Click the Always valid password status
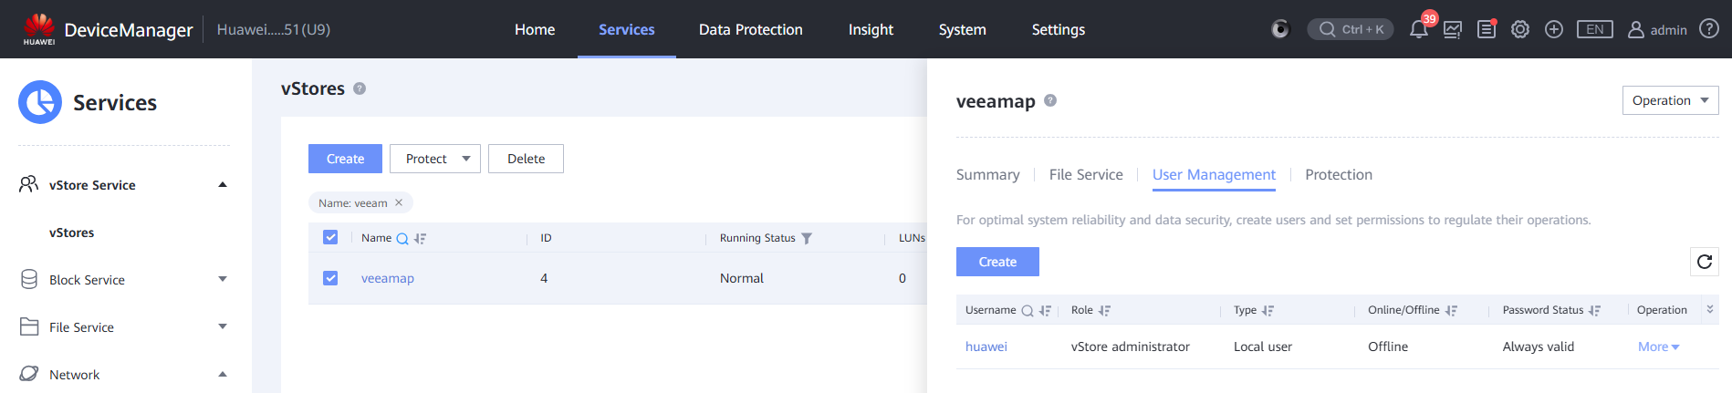Viewport: 1732px width, 393px height. click(1539, 346)
